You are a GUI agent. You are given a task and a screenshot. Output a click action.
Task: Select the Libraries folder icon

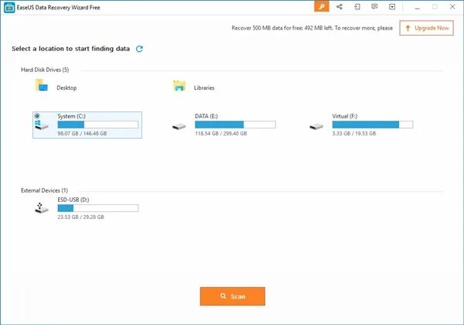pos(179,86)
